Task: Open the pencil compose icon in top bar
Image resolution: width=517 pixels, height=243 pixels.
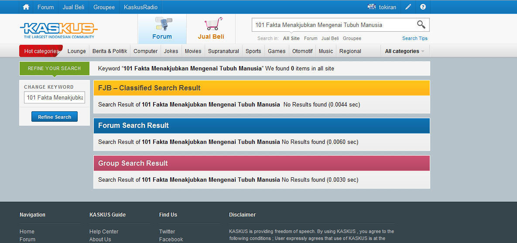Action: pos(408,7)
